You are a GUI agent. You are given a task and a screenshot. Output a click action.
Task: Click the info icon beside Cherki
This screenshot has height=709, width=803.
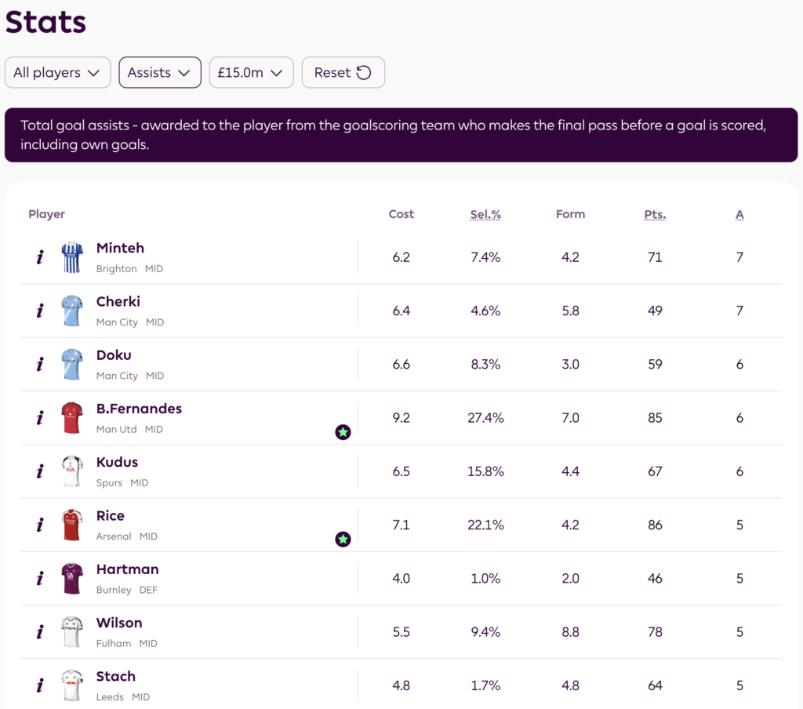pyautogui.click(x=40, y=311)
